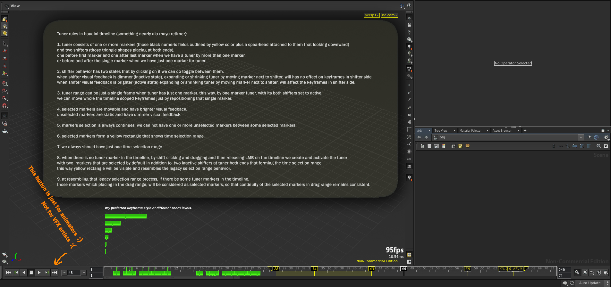Jump to the last frame of playback
Image resolution: width=611 pixels, height=287 pixels.
[x=55, y=273]
